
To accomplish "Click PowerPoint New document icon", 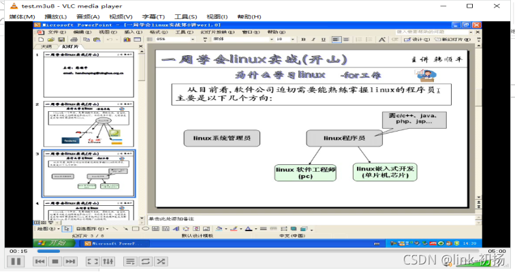I will click(41, 40).
